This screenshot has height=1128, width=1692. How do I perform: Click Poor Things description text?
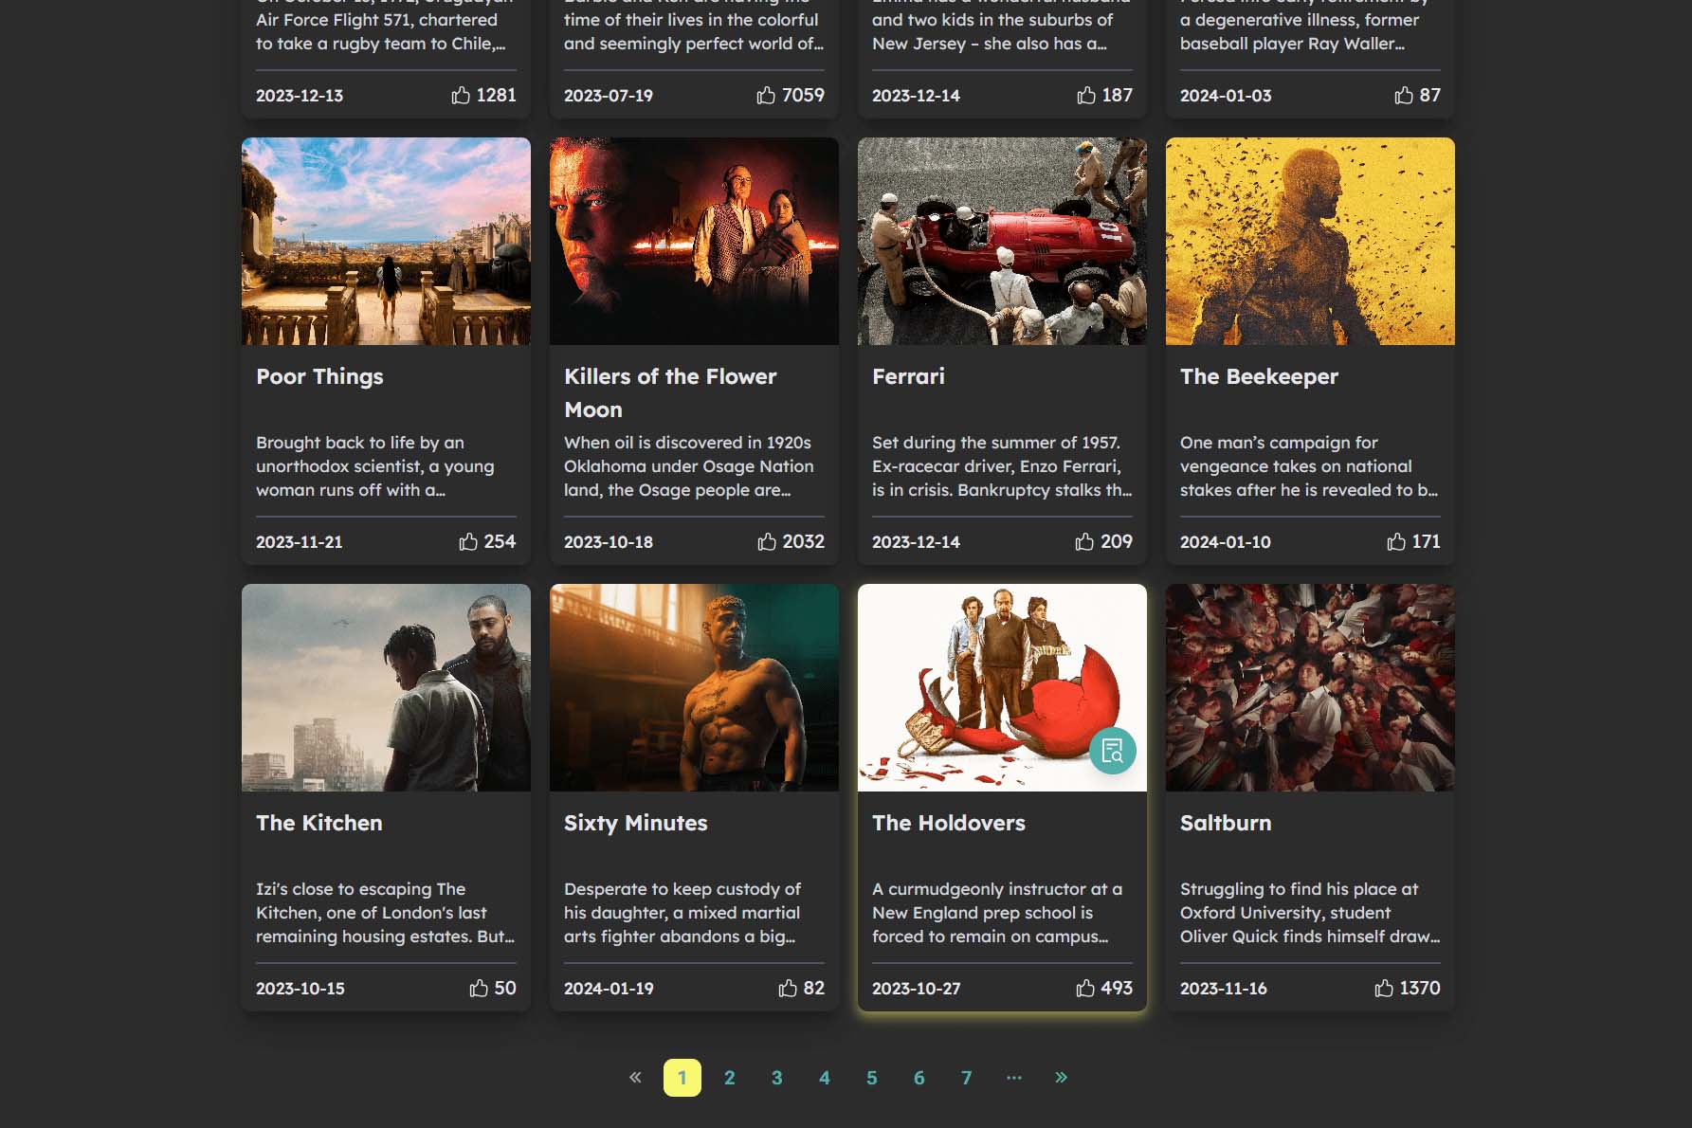tap(375, 466)
